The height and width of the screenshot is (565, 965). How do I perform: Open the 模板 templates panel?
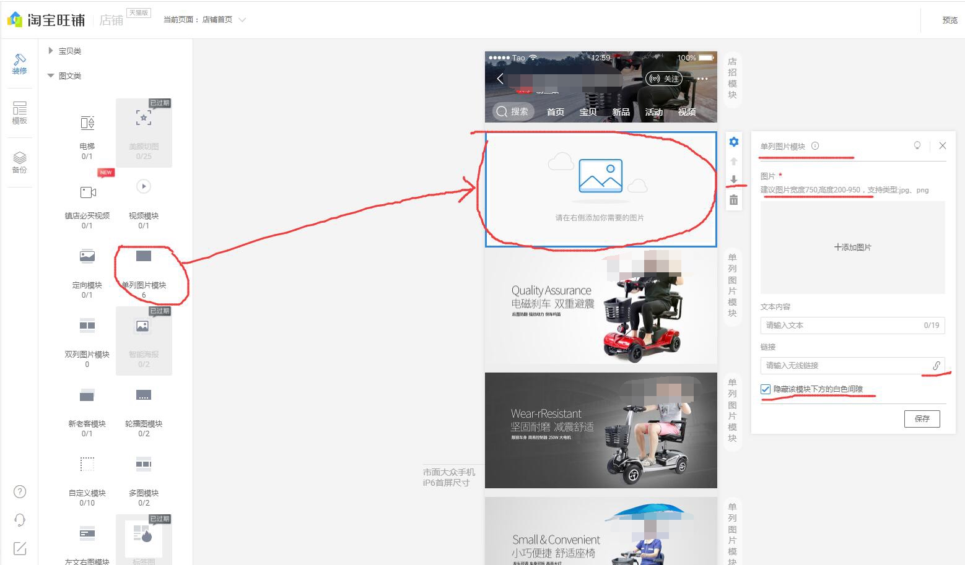(x=19, y=113)
